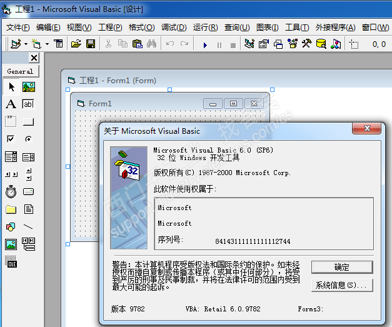
Task: Select the DriveListBox control tool
Action: pos(29,192)
